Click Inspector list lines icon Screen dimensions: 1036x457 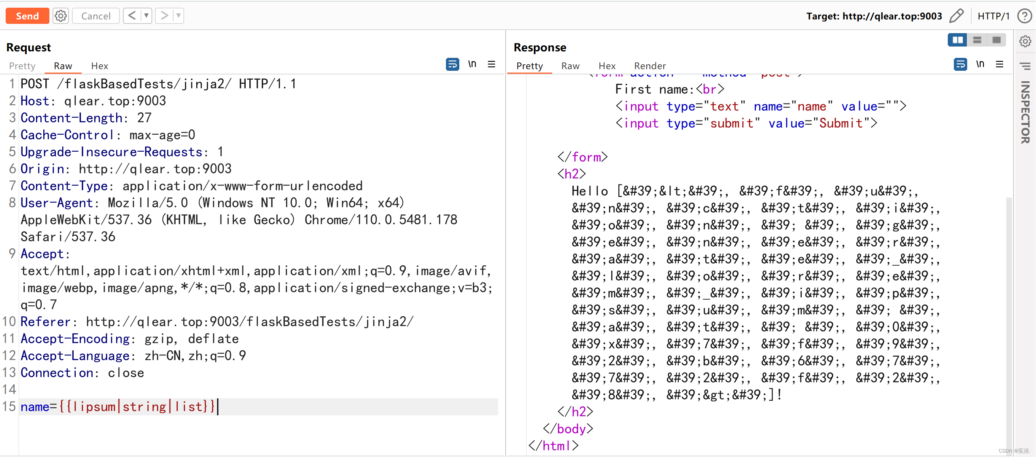1025,66
